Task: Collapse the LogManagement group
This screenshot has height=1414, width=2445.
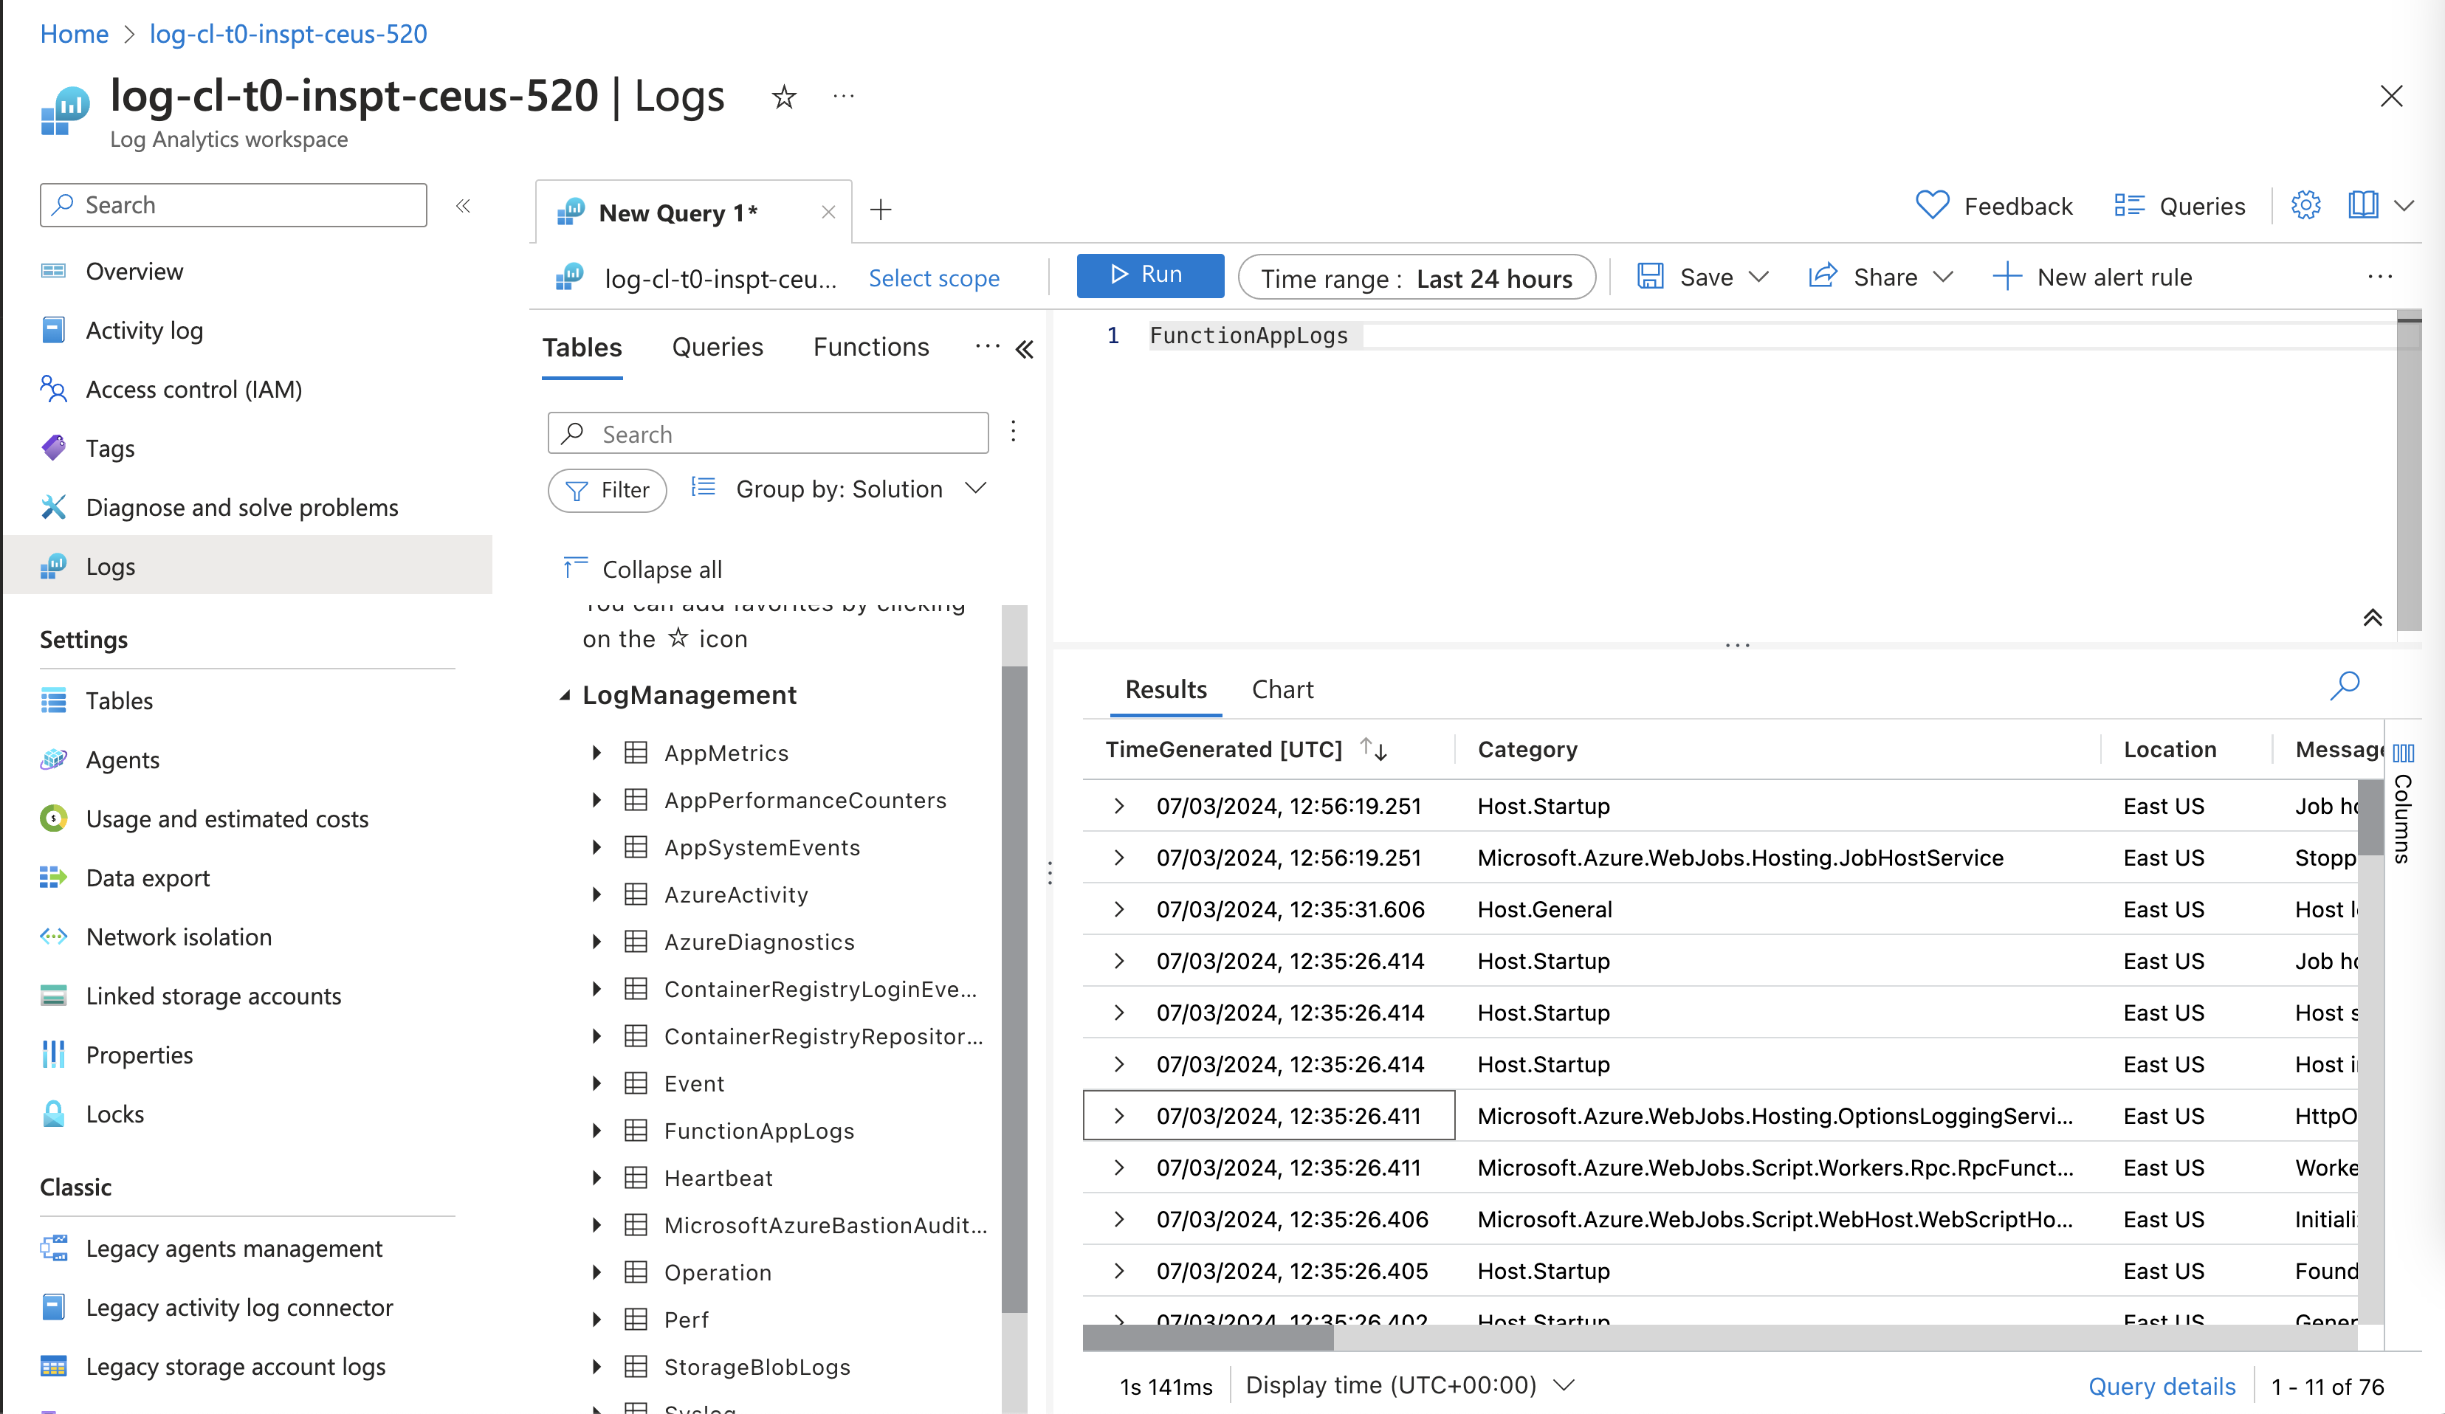Action: (565, 695)
